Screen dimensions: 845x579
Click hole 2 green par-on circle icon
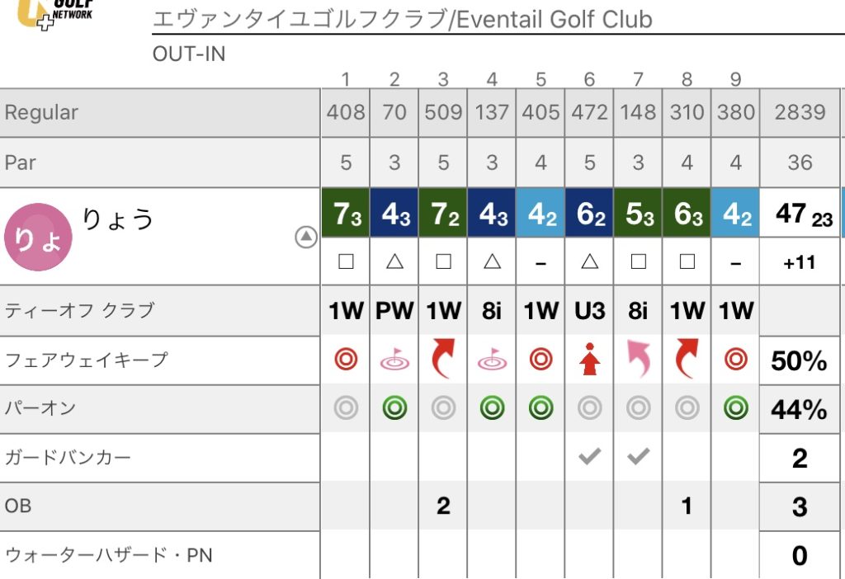pyautogui.click(x=394, y=407)
